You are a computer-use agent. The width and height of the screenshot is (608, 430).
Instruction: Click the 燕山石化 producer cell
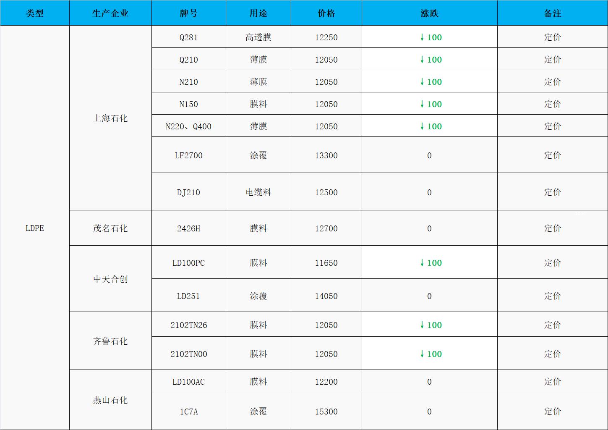tap(110, 400)
